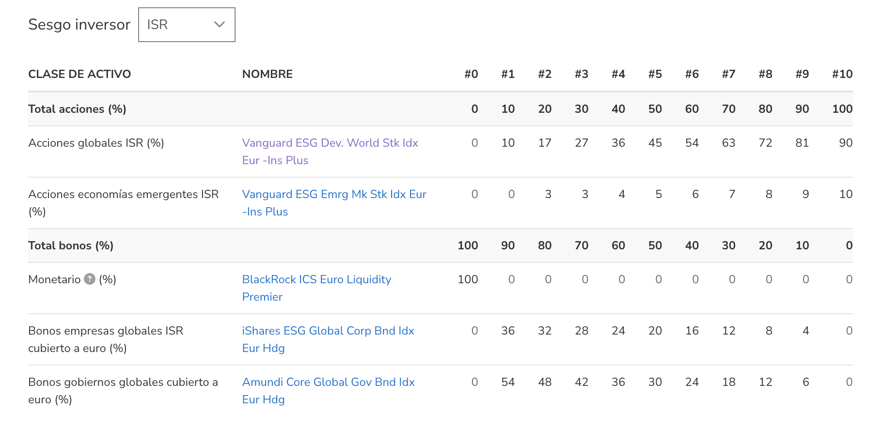Click the Total acciones (%) row label

point(77,109)
